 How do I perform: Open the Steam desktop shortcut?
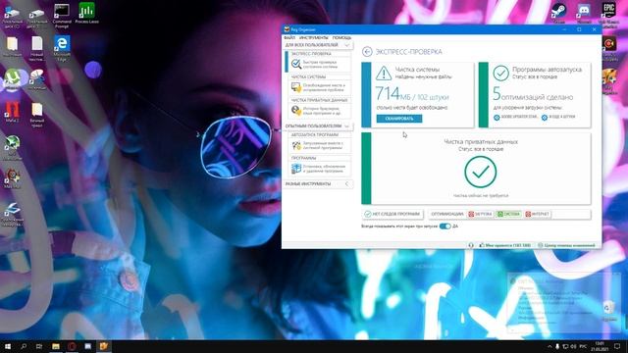tap(558, 13)
